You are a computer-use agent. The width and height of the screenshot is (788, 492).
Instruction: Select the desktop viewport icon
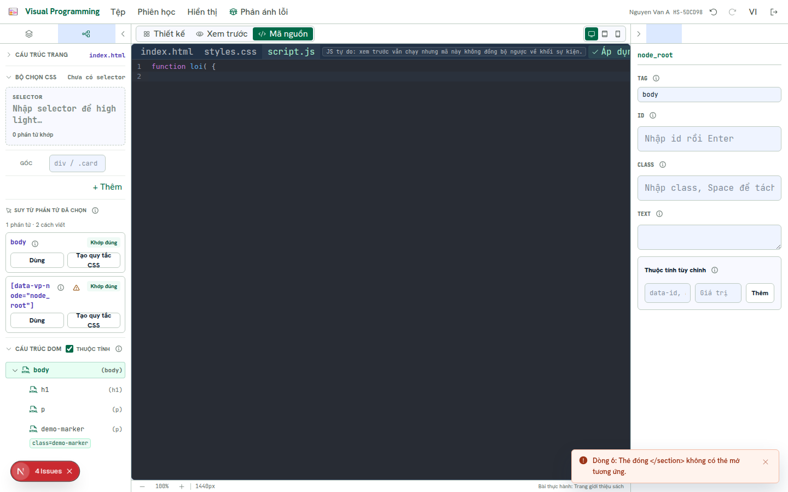(592, 34)
